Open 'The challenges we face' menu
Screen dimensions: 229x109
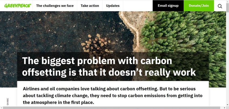[x=55, y=6]
